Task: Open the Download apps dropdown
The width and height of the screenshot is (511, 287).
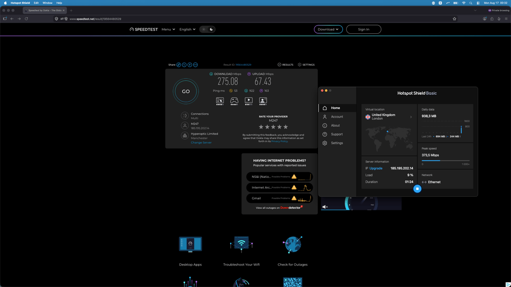Action: (x=328, y=29)
